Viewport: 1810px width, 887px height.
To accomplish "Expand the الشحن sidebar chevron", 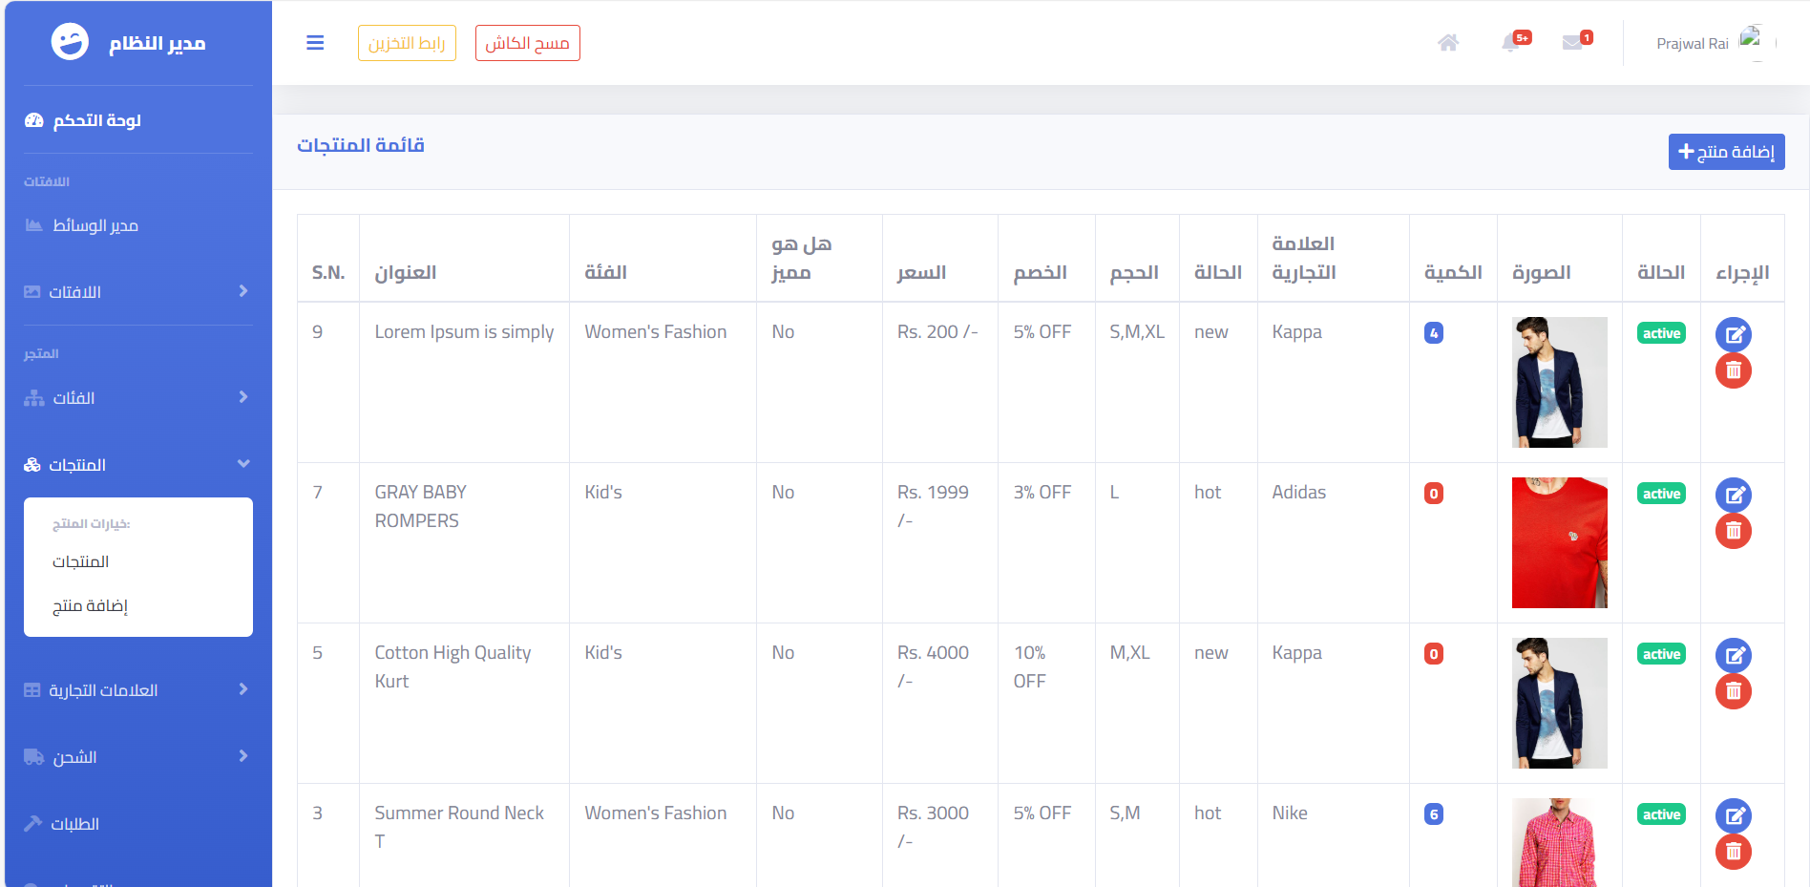I will click(243, 756).
